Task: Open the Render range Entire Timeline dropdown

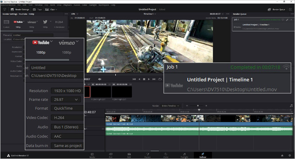Action: (171, 106)
